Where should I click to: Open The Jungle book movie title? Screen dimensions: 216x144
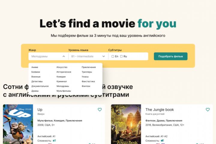click(x=160, y=110)
